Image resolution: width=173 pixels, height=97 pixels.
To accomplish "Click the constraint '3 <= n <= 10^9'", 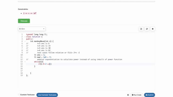I will 30,13.
